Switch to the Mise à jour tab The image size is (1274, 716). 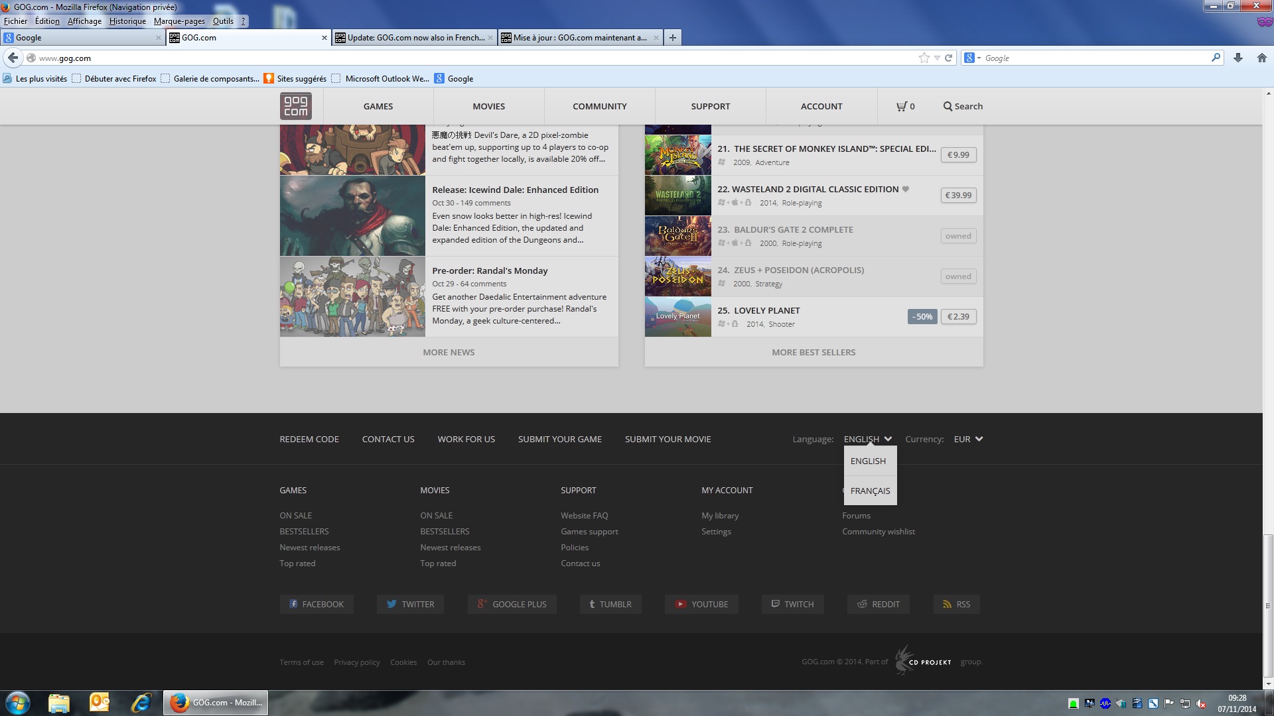point(580,38)
